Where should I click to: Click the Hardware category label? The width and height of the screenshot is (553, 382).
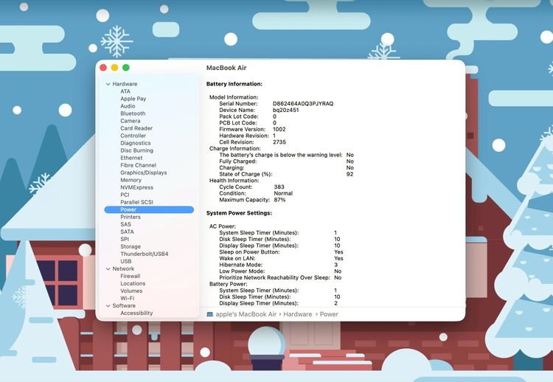(x=125, y=84)
